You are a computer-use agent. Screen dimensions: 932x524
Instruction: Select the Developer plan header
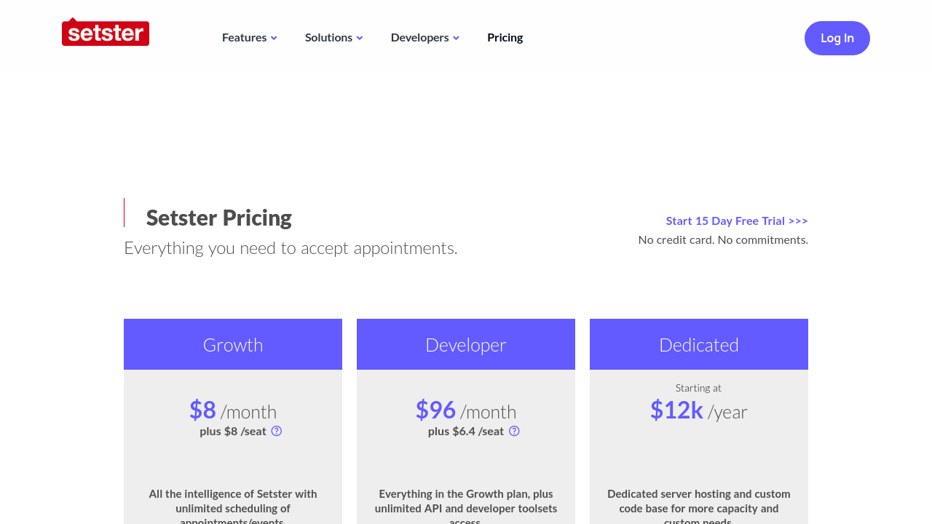click(466, 344)
